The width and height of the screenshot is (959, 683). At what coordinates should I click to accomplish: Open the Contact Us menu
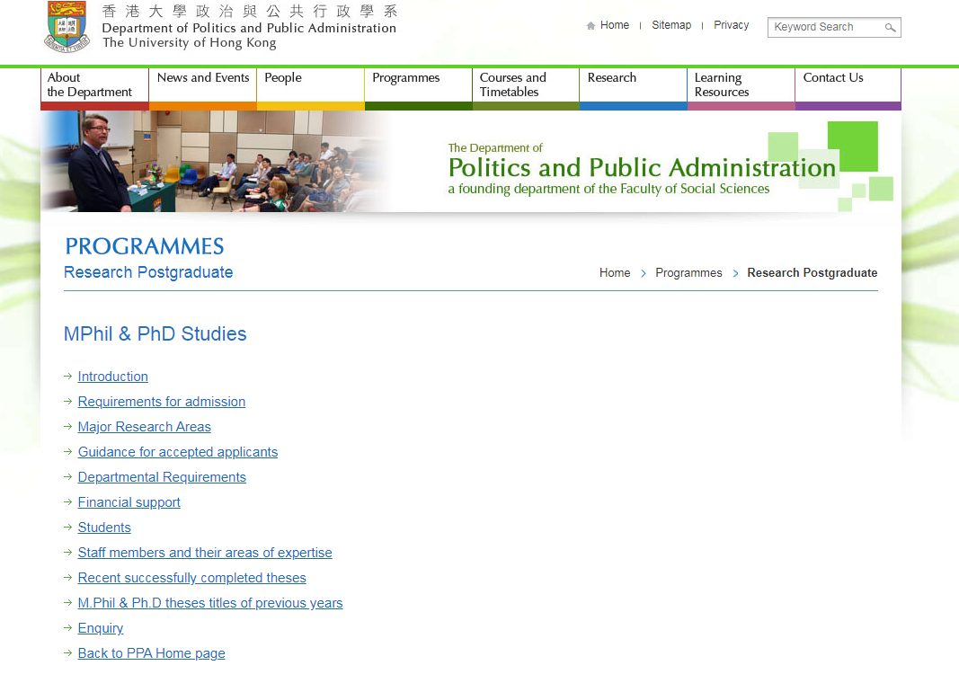[833, 78]
